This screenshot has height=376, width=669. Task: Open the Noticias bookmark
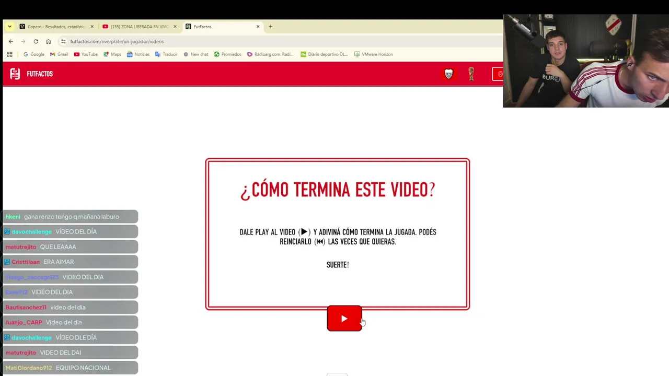point(138,54)
